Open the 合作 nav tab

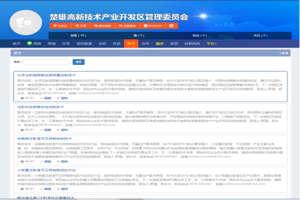(146, 44)
